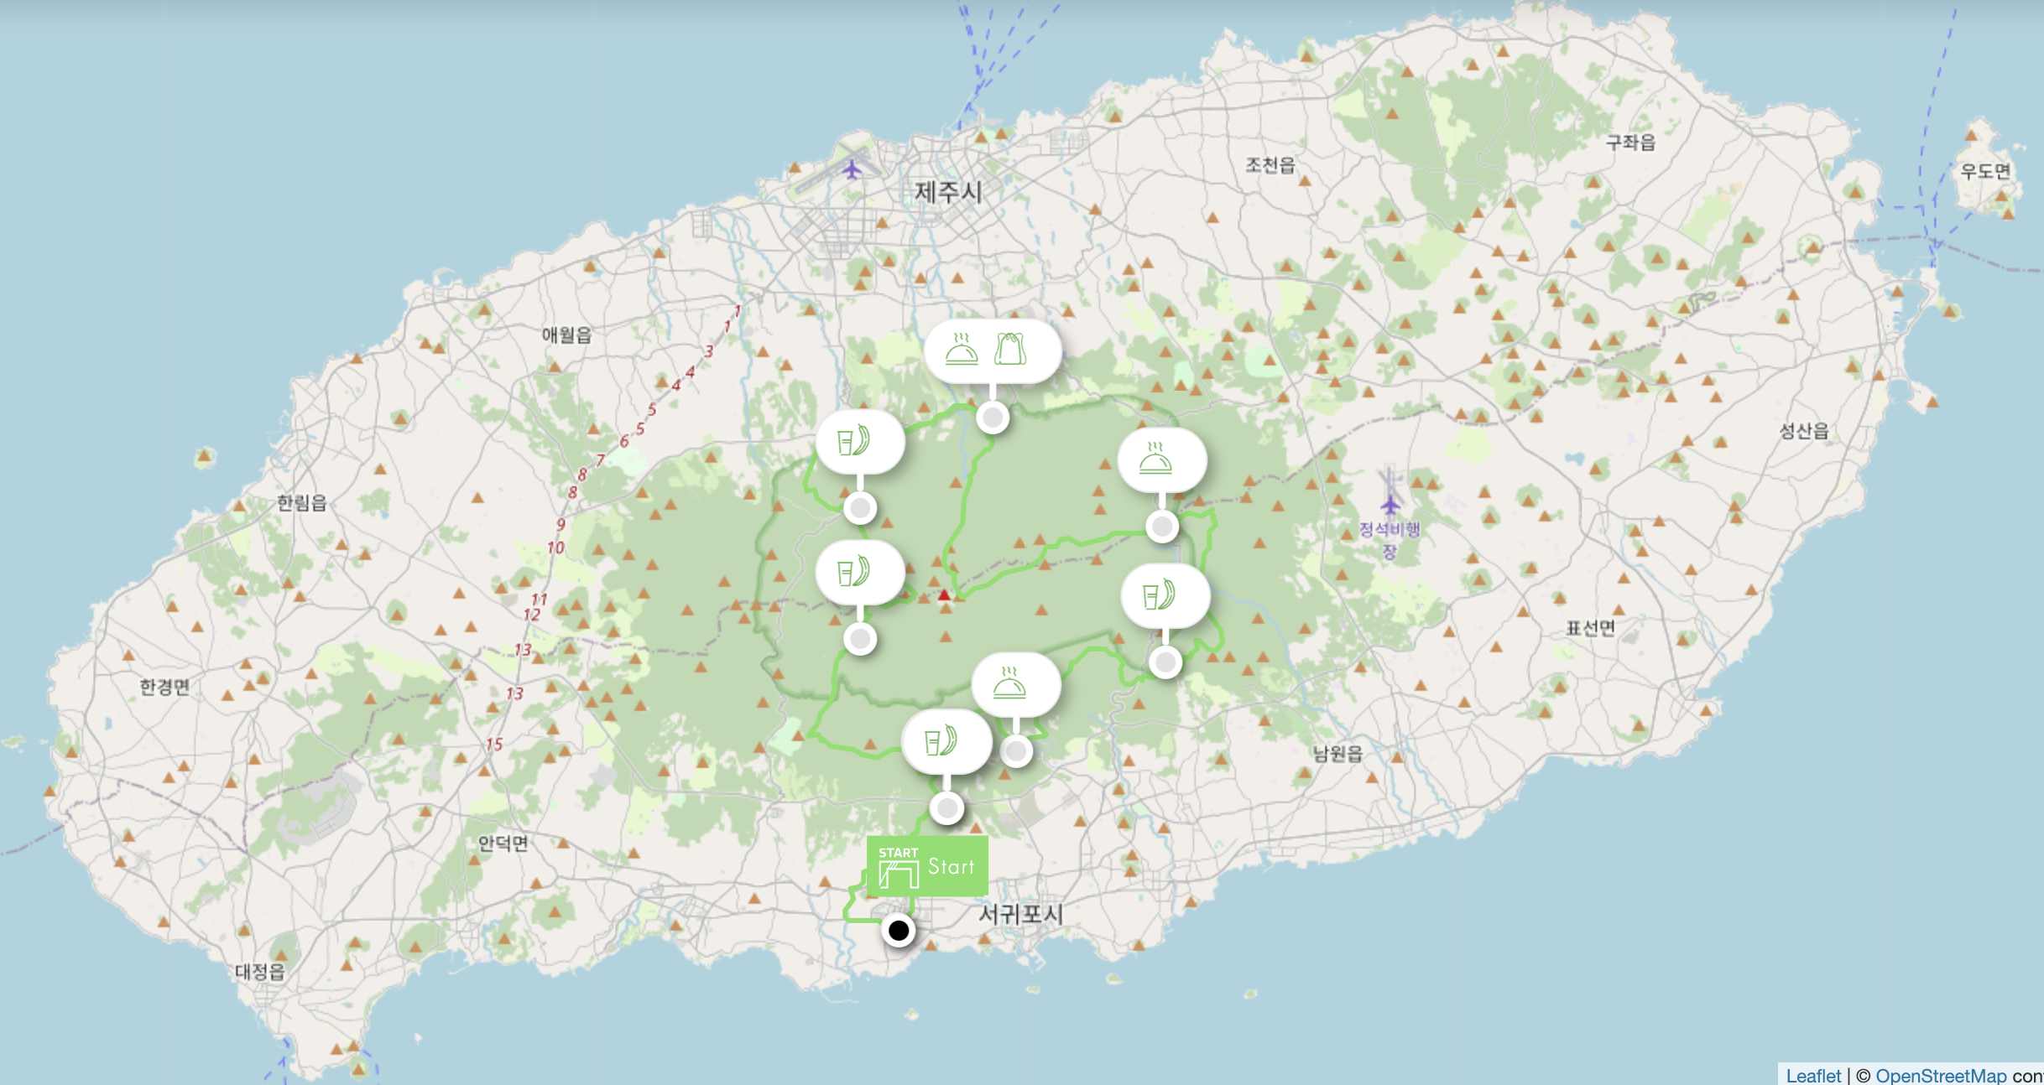Open the Leaflet attribution link
The image size is (2044, 1085).
[x=1812, y=1075]
